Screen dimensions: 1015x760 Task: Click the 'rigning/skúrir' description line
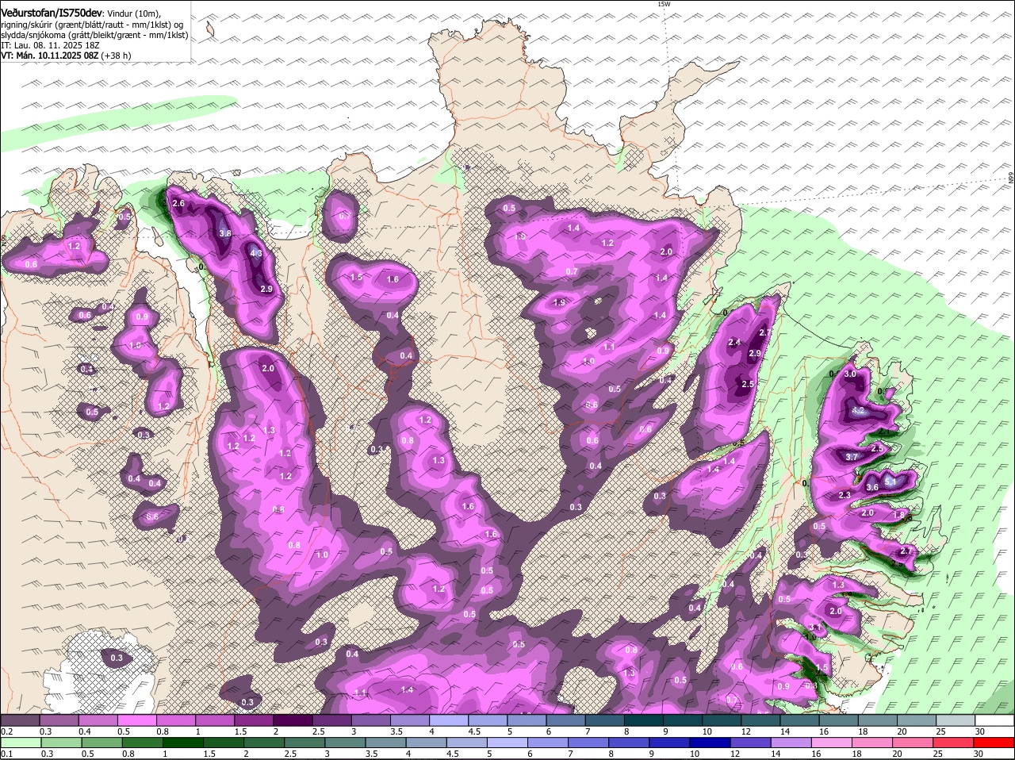tap(93, 25)
